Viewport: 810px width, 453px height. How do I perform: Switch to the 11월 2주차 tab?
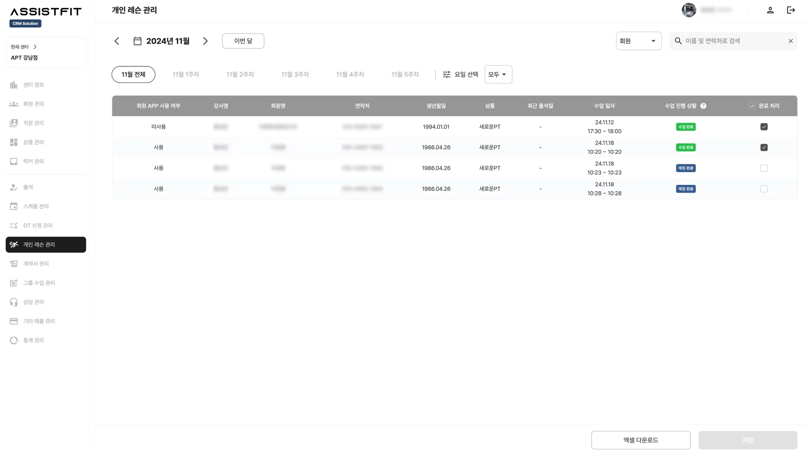[240, 75]
